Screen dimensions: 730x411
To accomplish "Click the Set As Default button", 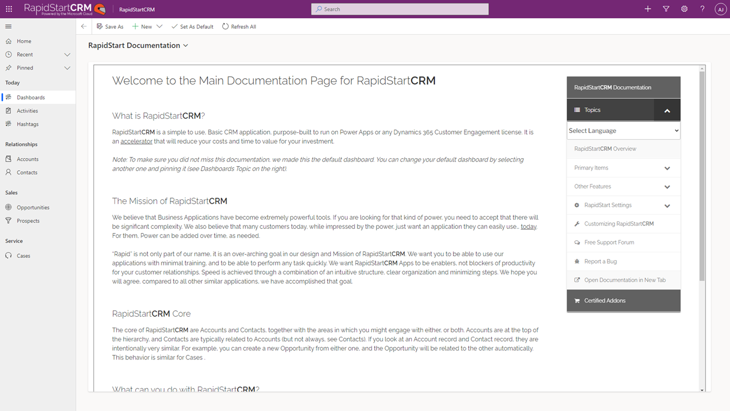I will point(192,26).
